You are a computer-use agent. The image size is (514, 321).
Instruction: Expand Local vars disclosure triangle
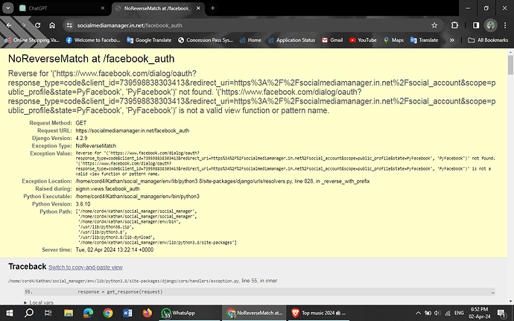click(x=25, y=302)
